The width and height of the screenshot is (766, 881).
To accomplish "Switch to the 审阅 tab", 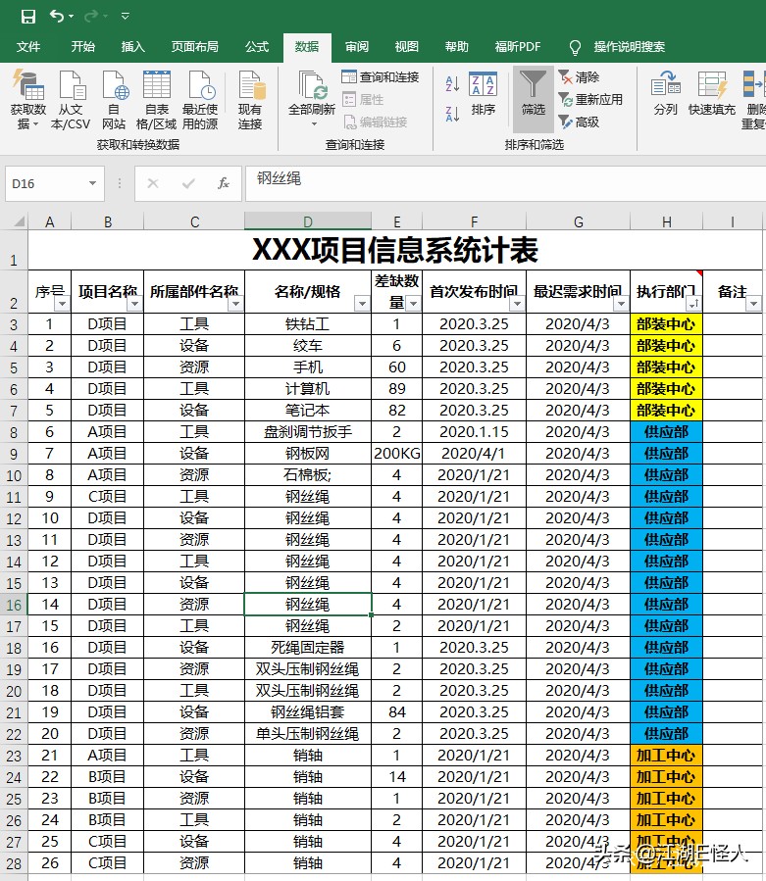I will pyautogui.click(x=357, y=47).
